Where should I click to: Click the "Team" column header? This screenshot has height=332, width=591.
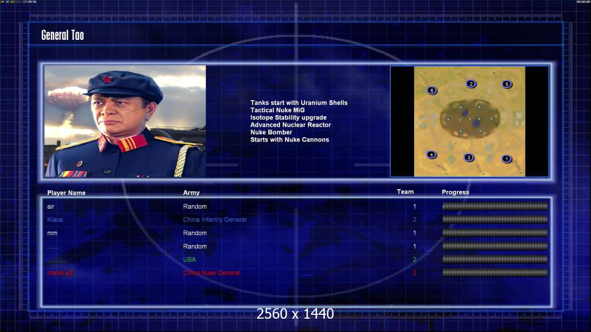pos(405,192)
